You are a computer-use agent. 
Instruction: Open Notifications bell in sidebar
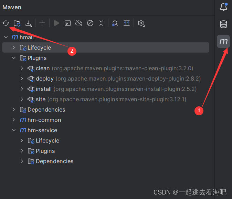click(223, 7)
